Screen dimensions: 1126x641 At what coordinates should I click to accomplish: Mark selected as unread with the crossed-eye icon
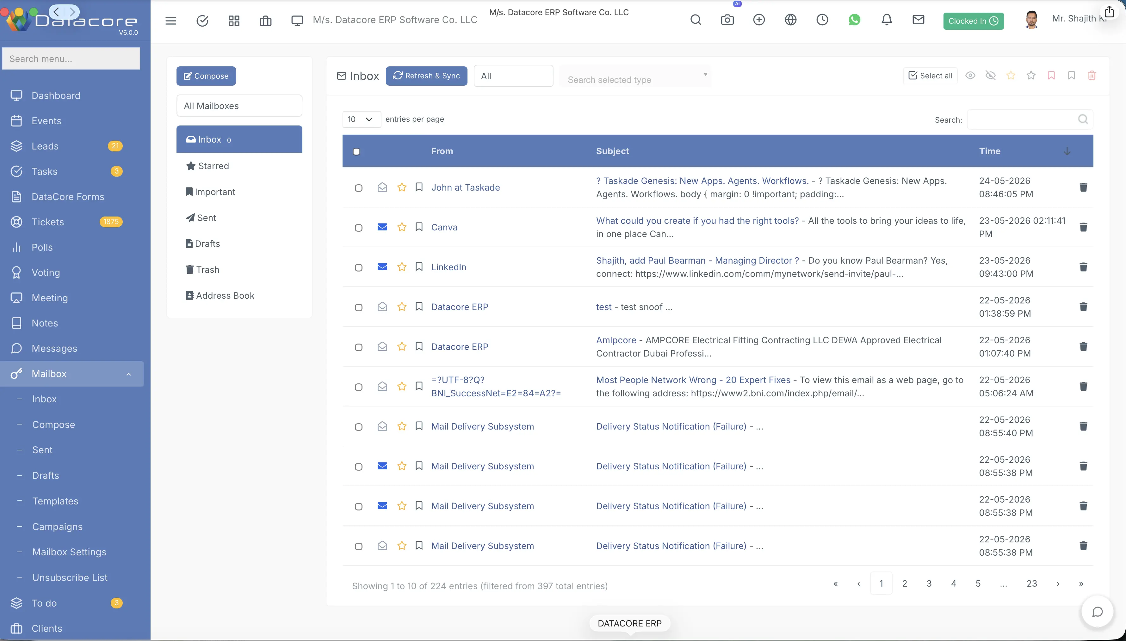click(990, 75)
